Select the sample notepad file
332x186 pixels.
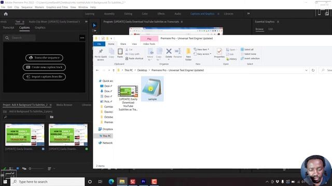152,89
